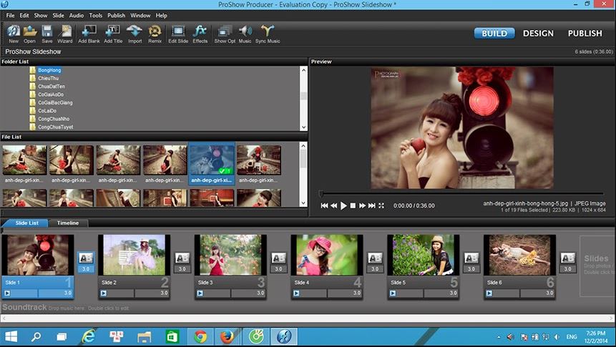
Task: Click Folder List scroll down arrow
Action: point(303,127)
